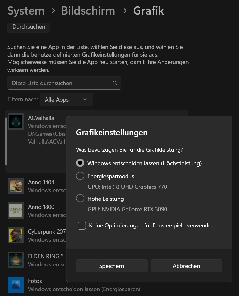Image resolution: width=239 pixels, height=296 pixels.
Task: Focus the Diese Liste durchsuchen field
Action: click(x=64, y=83)
